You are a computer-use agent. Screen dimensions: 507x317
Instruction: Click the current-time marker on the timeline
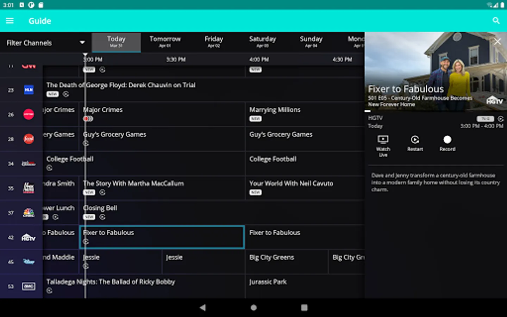(85, 55)
